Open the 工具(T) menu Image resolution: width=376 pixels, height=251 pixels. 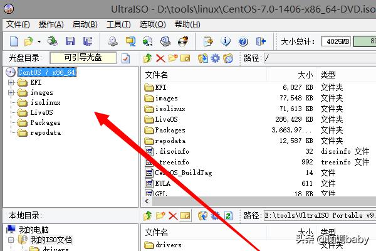[118, 24]
